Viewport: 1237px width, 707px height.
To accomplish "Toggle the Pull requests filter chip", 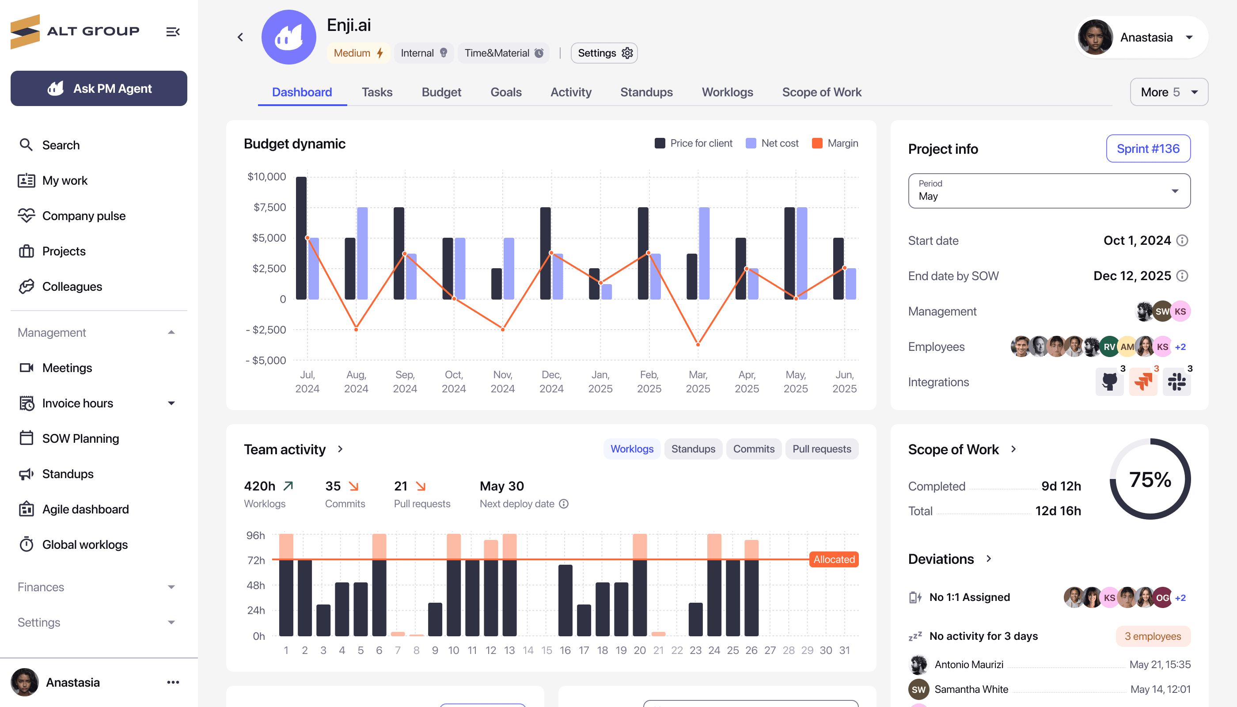I will [x=821, y=449].
